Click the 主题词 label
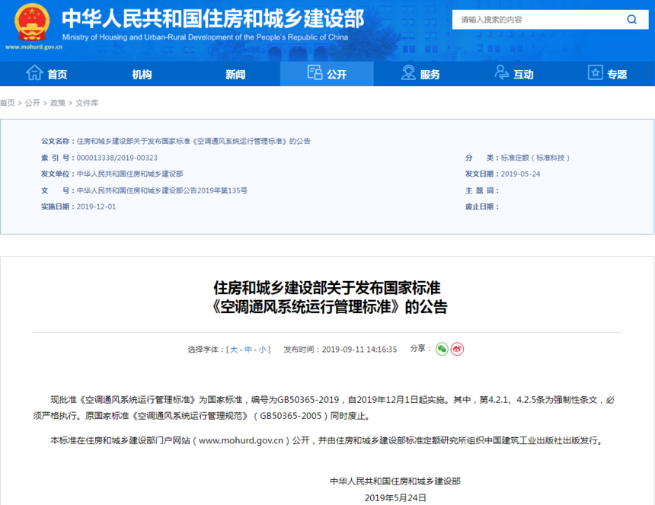Screen dimensions: 655x505 click(x=481, y=190)
